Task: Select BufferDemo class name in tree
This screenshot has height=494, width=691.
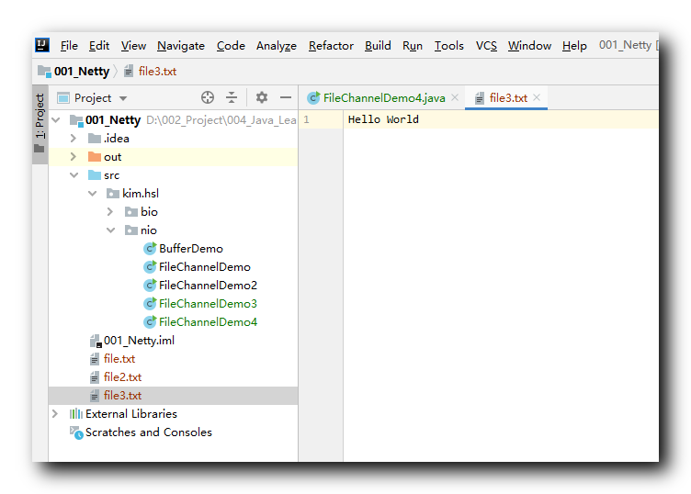Action: point(191,249)
